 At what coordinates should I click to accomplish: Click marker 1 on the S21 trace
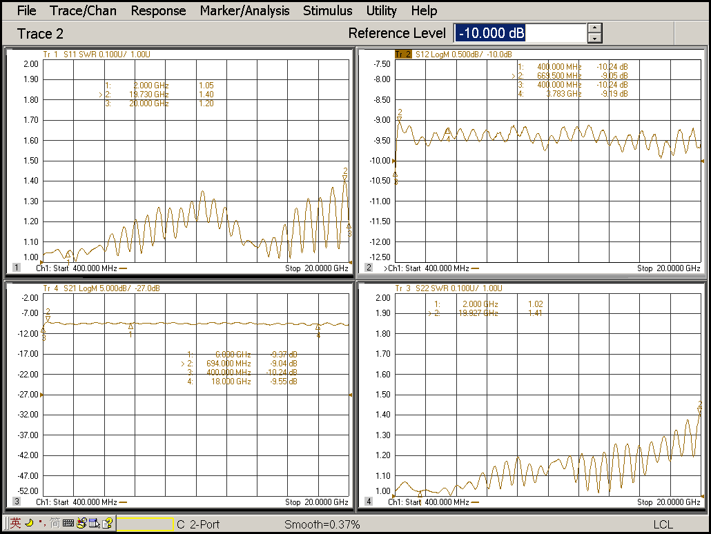(x=130, y=330)
